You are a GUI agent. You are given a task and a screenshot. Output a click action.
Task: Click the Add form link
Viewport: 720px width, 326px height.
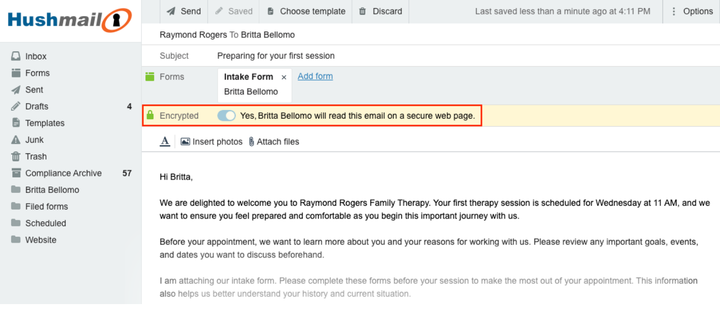pyautogui.click(x=315, y=76)
